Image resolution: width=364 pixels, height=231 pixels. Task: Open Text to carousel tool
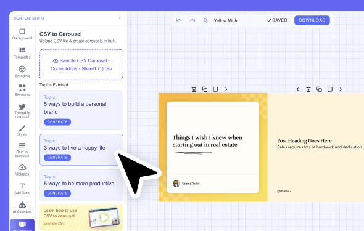tap(22, 150)
